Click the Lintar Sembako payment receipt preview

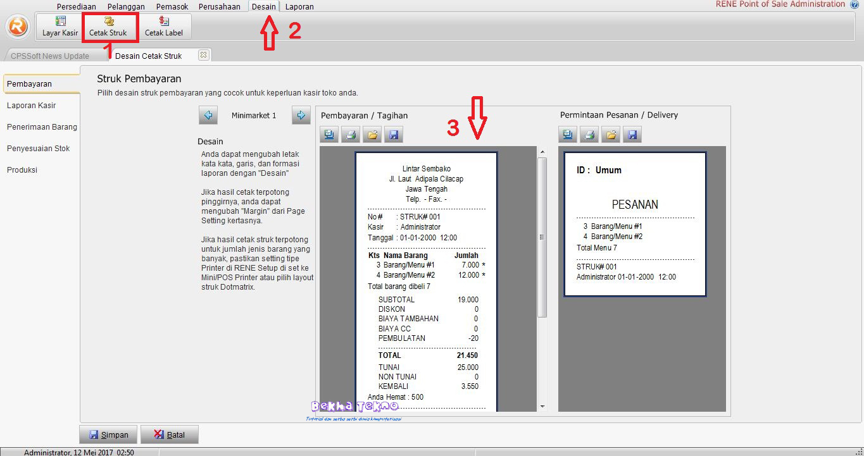coord(427,281)
